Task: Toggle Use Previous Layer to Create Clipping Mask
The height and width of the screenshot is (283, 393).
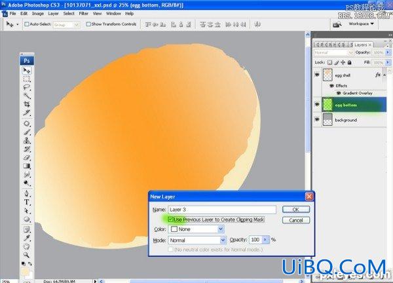Action: (170, 219)
